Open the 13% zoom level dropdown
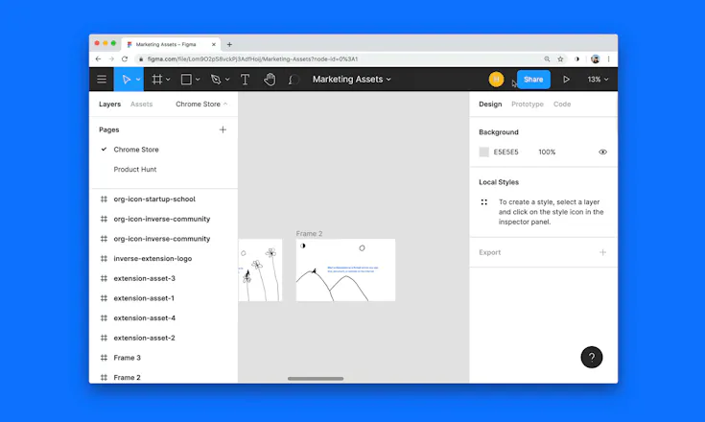The height and width of the screenshot is (422, 705). (x=598, y=79)
